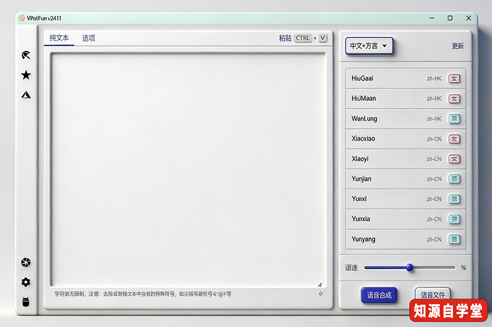The width and height of the screenshot is (492, 327).
Task: Click inside the main text input area
Action: pyautogui.click(x=188, y=170)
